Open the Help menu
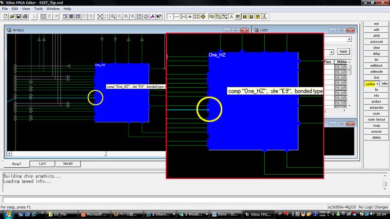The height and width of the screenshot is (219, 390). tap(67, 9)
